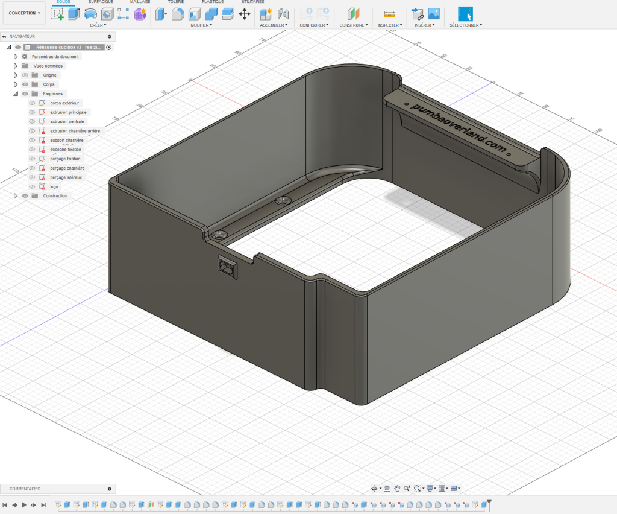The image size is (617, 514).
Task: Jump to the end of timeline
Action: tap(43, 504)
